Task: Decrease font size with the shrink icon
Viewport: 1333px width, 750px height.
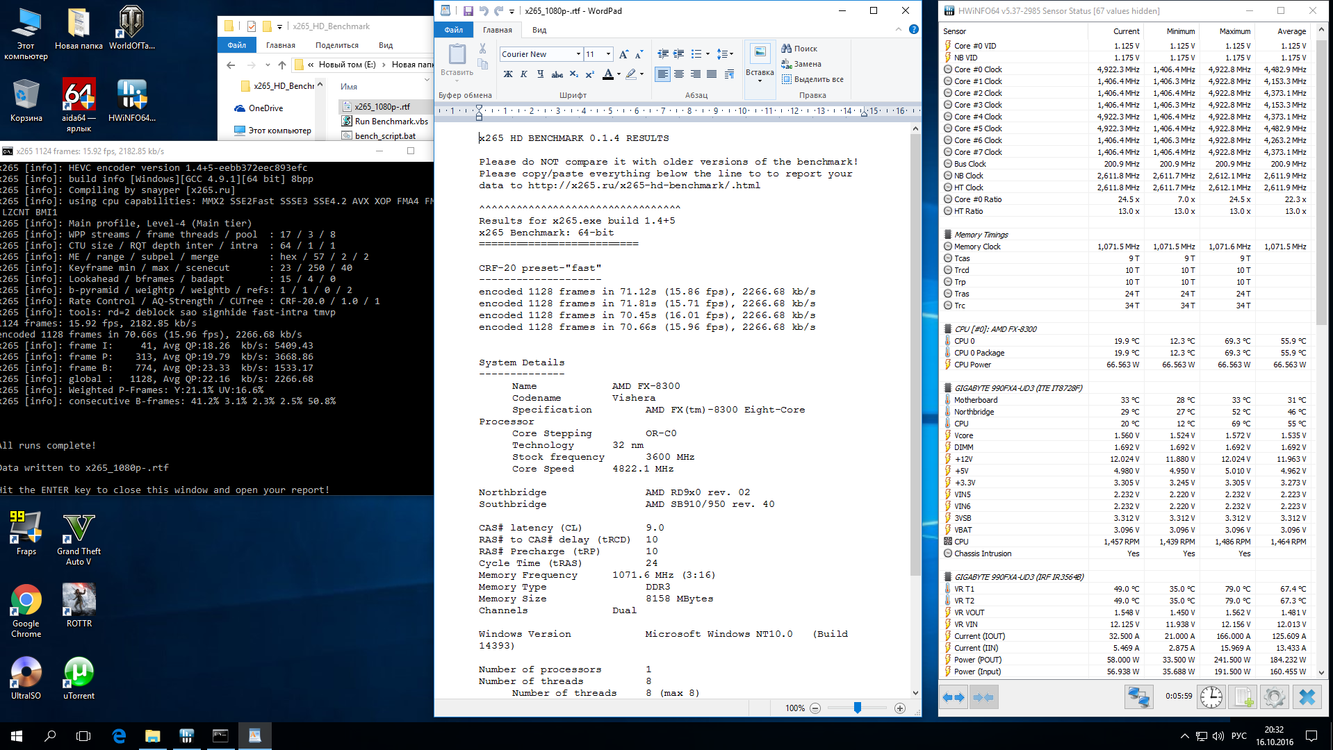Action: pyautogui.click(x=639, y=54)
